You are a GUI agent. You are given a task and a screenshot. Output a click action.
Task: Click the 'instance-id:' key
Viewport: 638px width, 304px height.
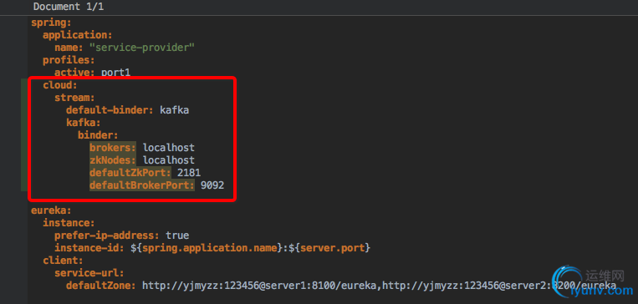[89, 248]
